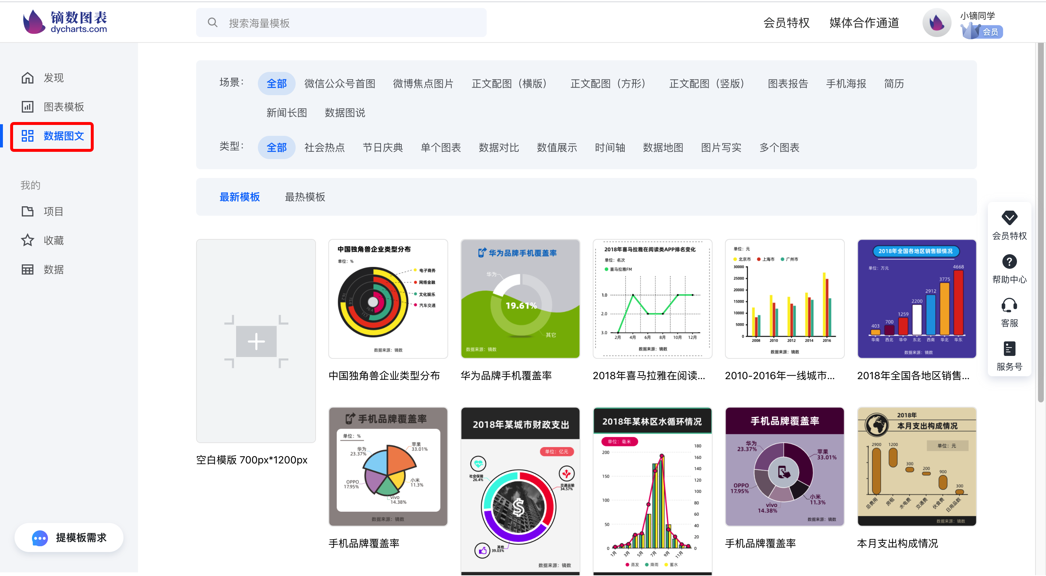The image size is (1046, 576).
Task: Select 全部 in 类型 filter
Action: (x=276, y=148)
